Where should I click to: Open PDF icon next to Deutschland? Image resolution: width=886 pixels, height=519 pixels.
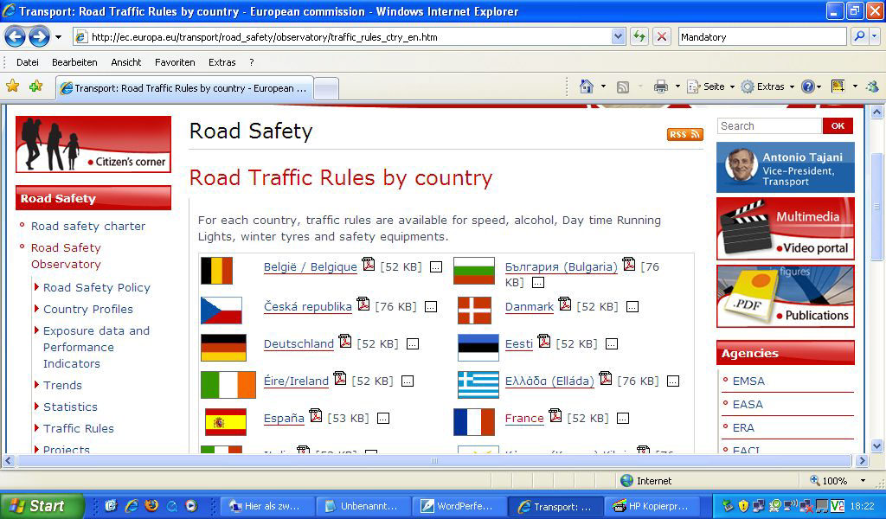point(345,341)
